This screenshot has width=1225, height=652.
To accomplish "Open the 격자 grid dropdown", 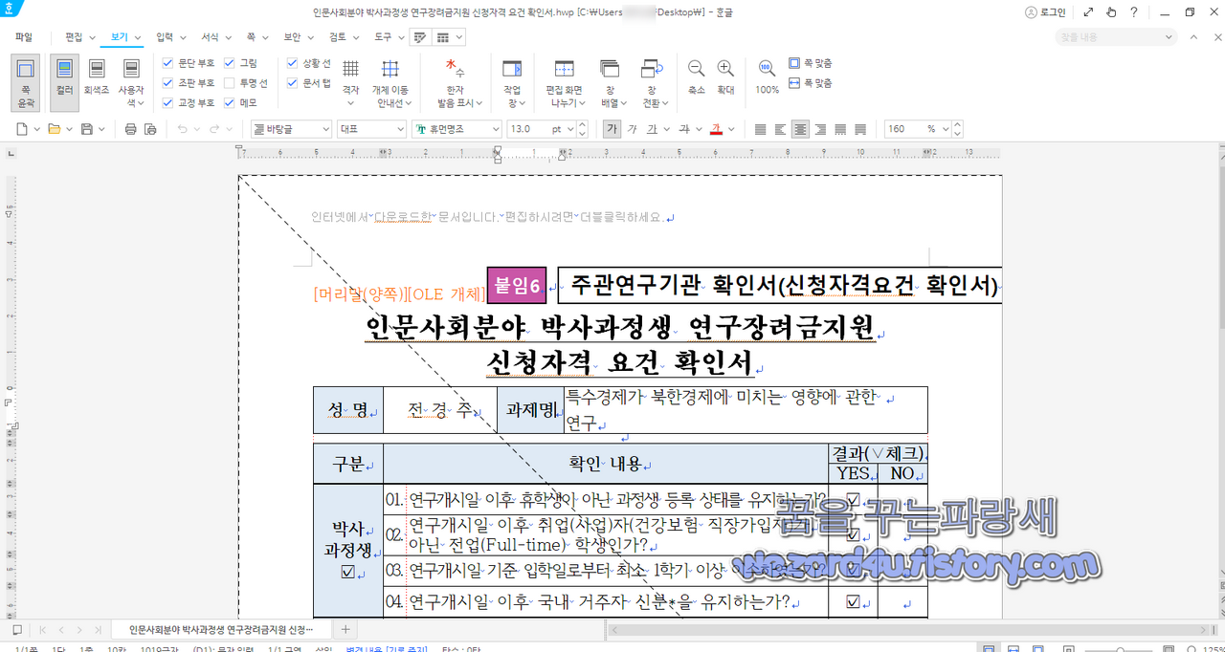I will click(350, 81).
